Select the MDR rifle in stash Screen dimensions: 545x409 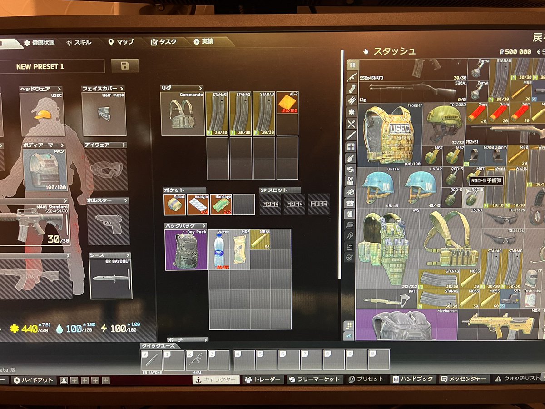[500, 325]
